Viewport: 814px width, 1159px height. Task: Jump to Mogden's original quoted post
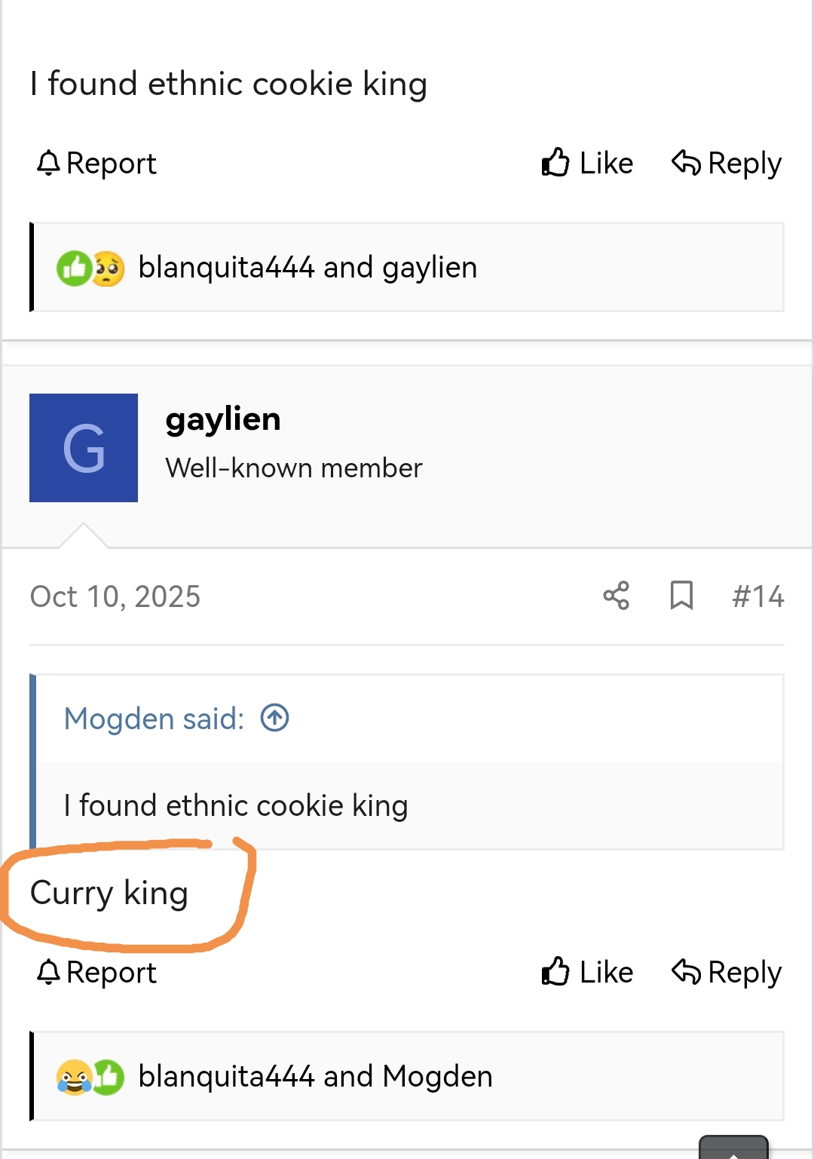tap(275, 718)
